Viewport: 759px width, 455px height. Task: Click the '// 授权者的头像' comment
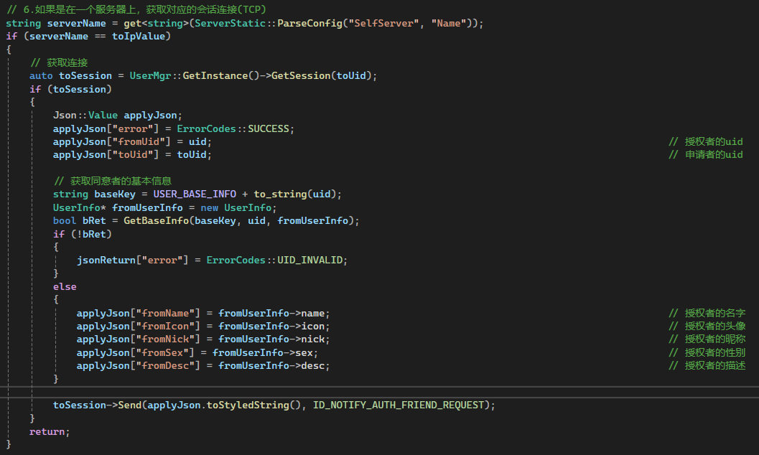click(x=707, y=327)
